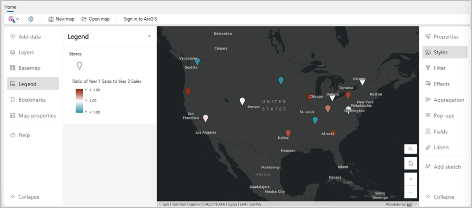Click the '> 1.00' legend label
The image size is (472, 208).
point(95,90)
